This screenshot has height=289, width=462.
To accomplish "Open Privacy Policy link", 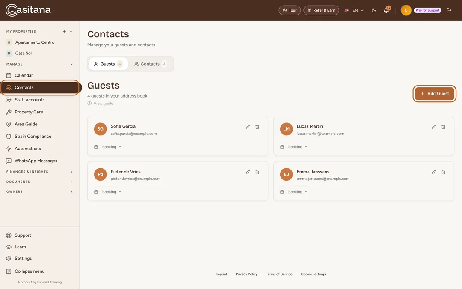I will [x=246, y=274].
